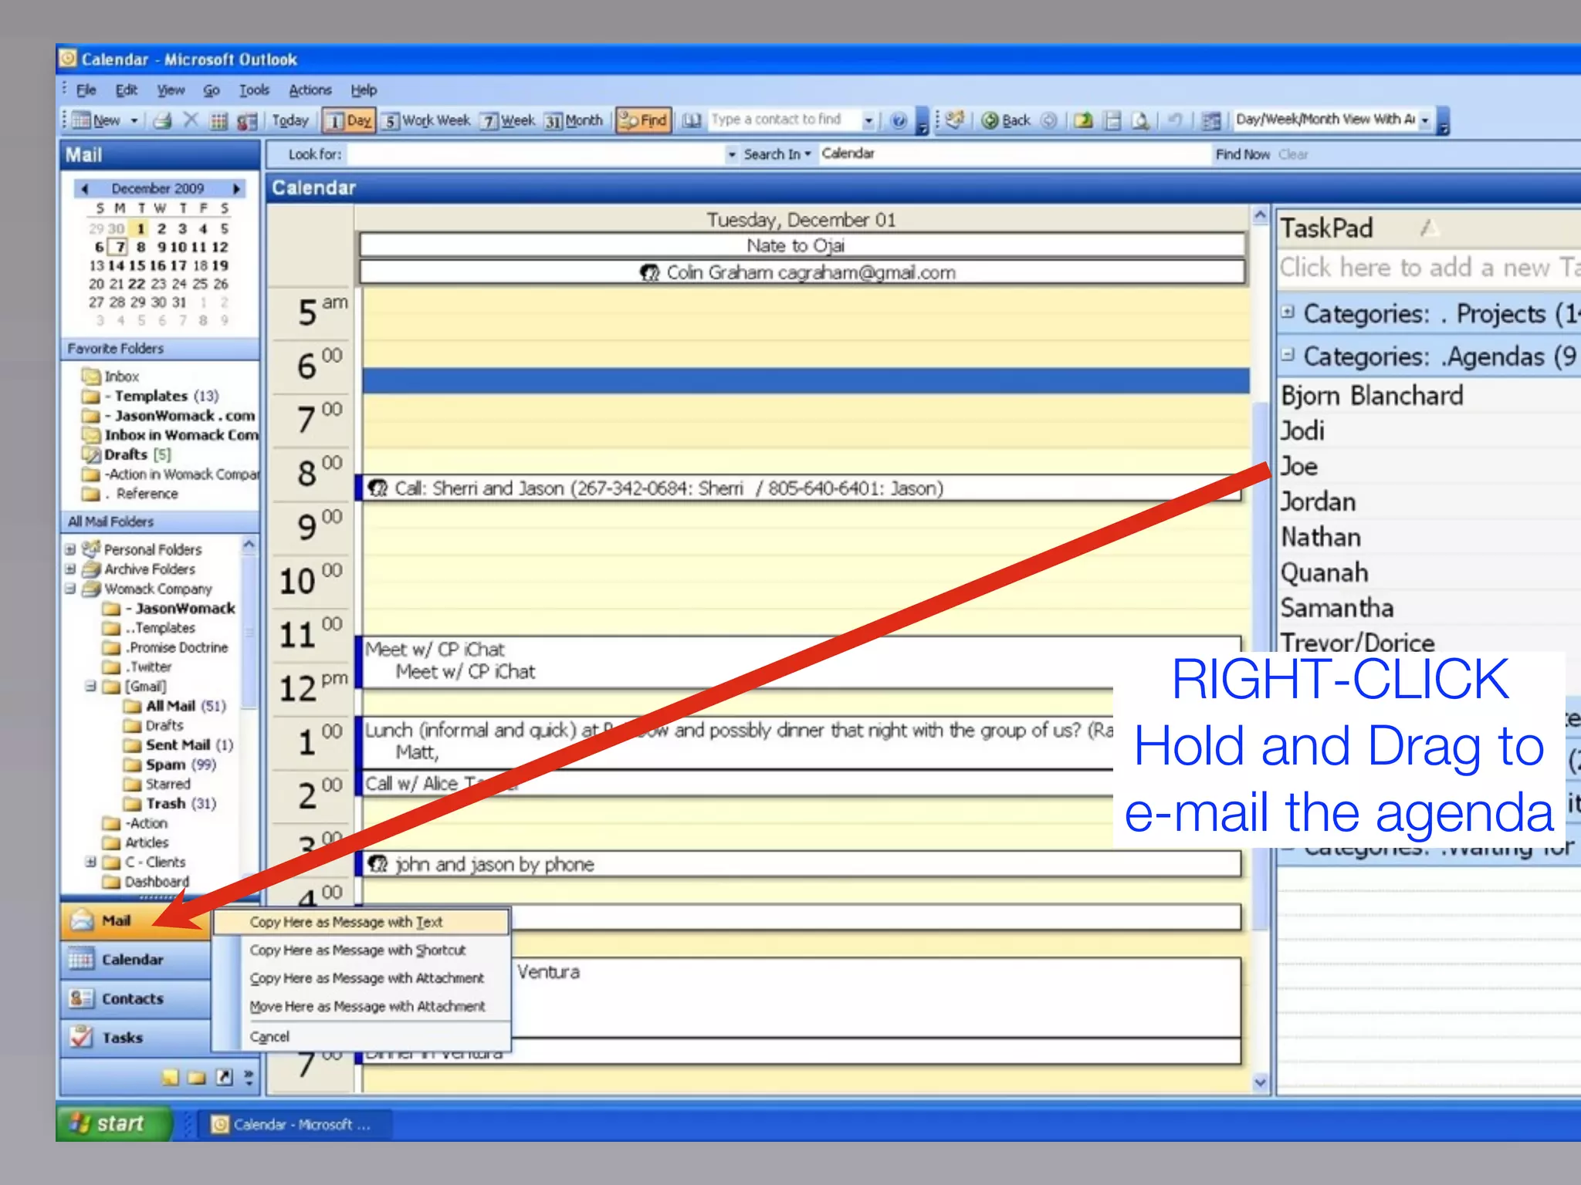Collapse the Categories: .Agendas group

coord(1287,355)
